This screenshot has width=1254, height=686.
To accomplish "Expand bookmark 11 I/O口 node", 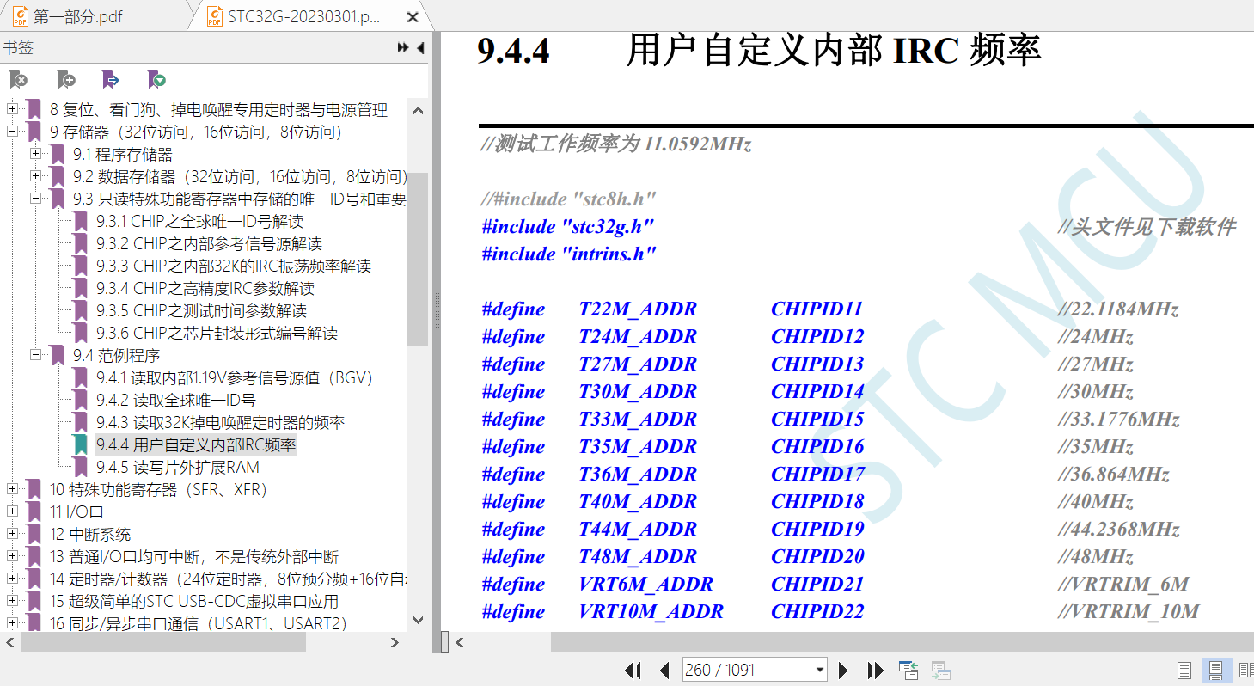I will click(x=13, y=511).
